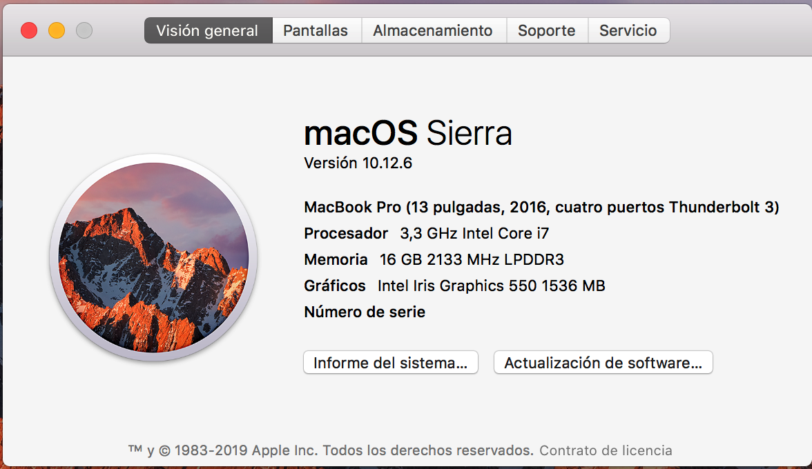Open the Contrato de licencia link
This screenshot has height=469, width=812.
[606, 450]
